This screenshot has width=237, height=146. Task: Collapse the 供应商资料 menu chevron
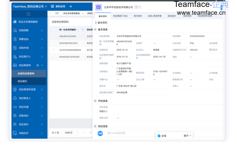pos(42,65)
